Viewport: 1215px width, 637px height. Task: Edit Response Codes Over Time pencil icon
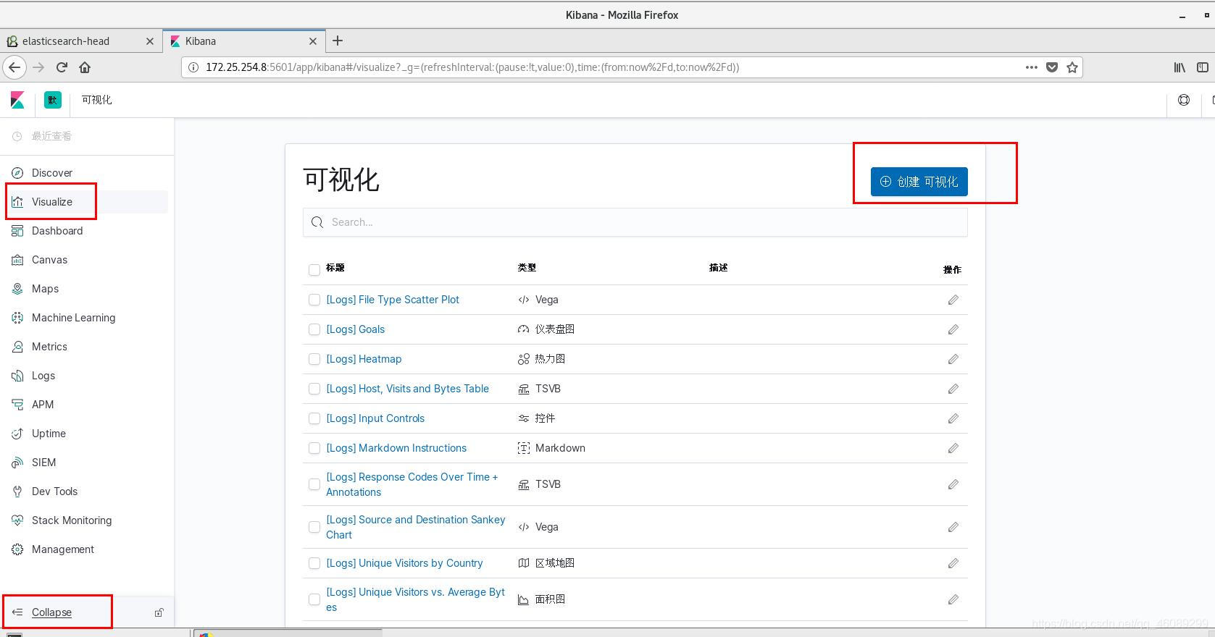953,484
